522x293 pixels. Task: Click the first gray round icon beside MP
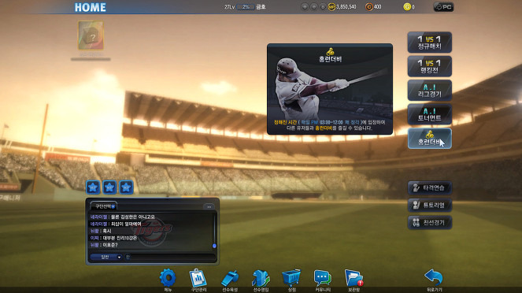point(305,6)
